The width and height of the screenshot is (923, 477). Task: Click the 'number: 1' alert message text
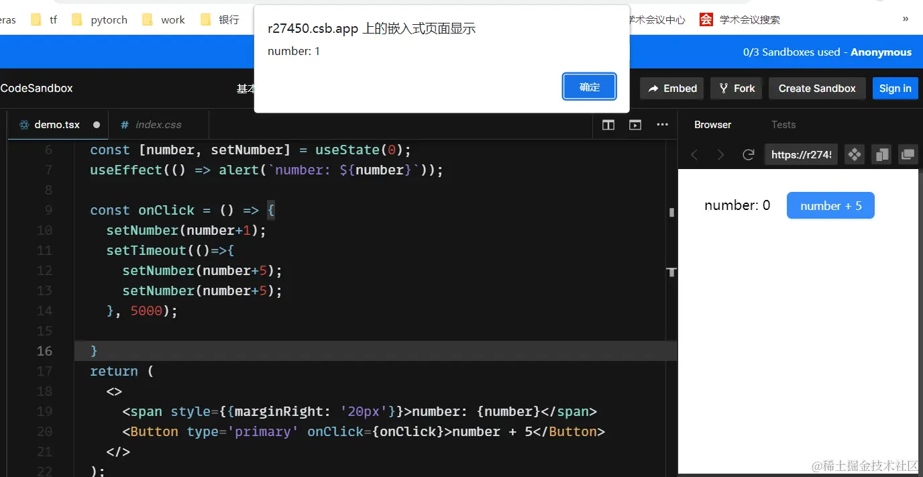(294, 51)
